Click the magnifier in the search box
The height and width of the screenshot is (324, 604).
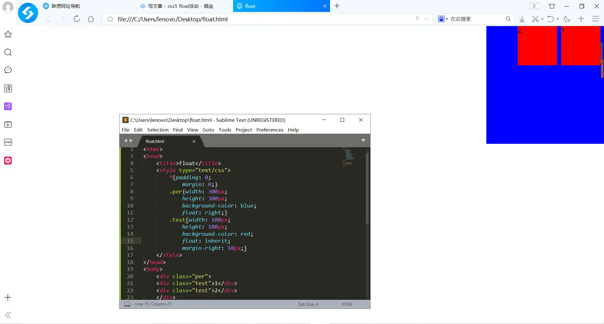(508, 19)
